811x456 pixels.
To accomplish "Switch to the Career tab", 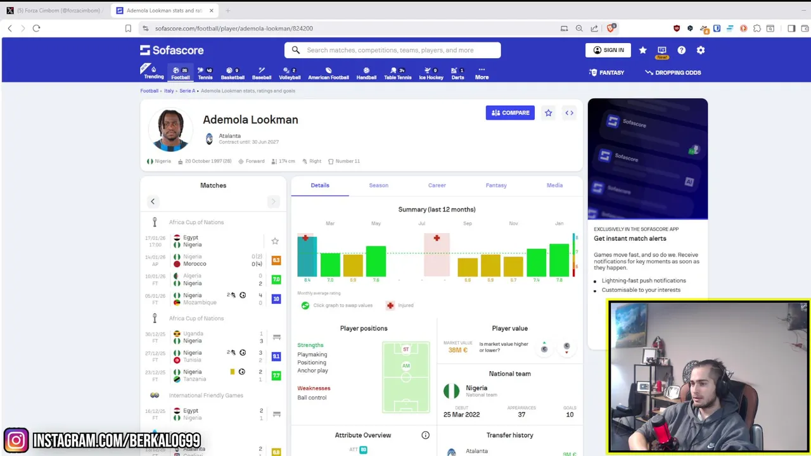I will coord(437,185).
